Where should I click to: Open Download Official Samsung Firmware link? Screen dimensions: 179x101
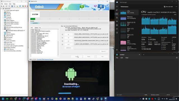(x=45, y=59)
